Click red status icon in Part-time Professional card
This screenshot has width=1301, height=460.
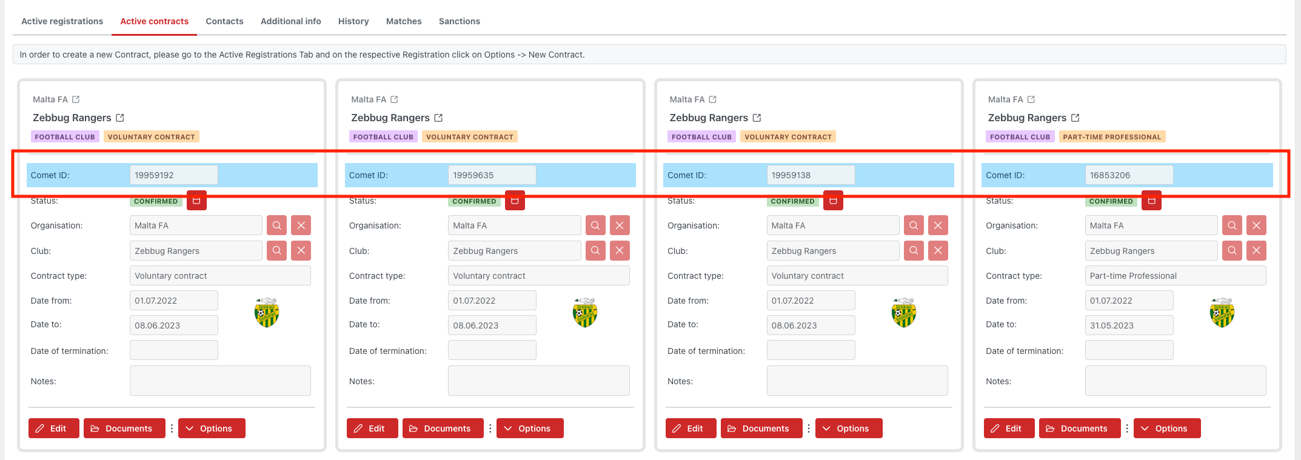1151,201
